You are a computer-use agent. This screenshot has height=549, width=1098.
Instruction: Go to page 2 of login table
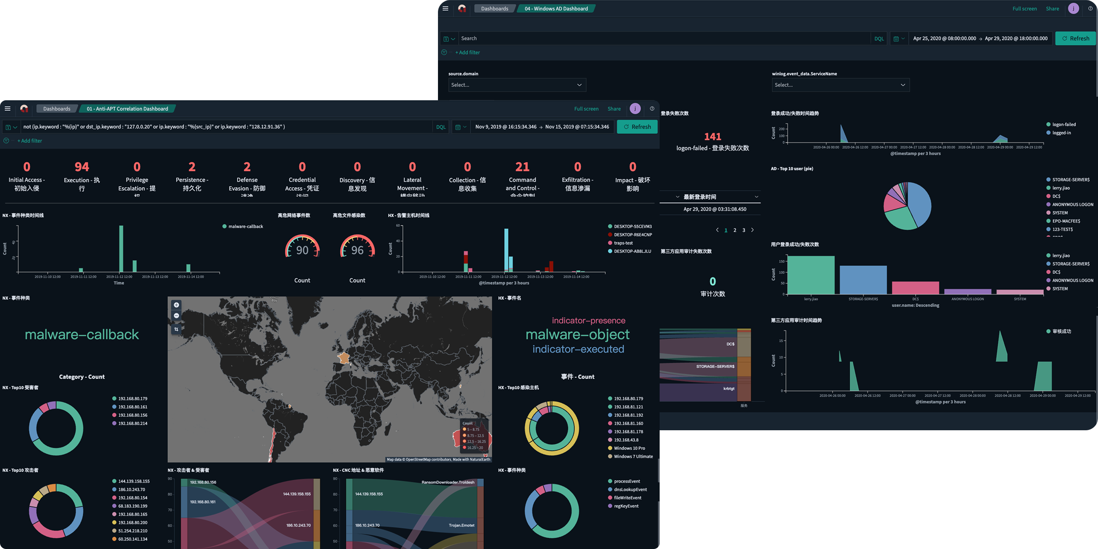tap(734, 230)
